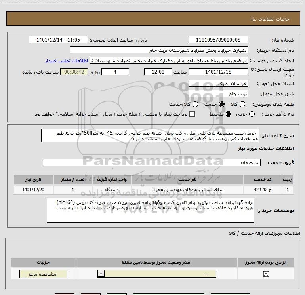The image size is (305, 295).
Task: Click the need number field 1101095789000008
Action: (x=218, y=40)
